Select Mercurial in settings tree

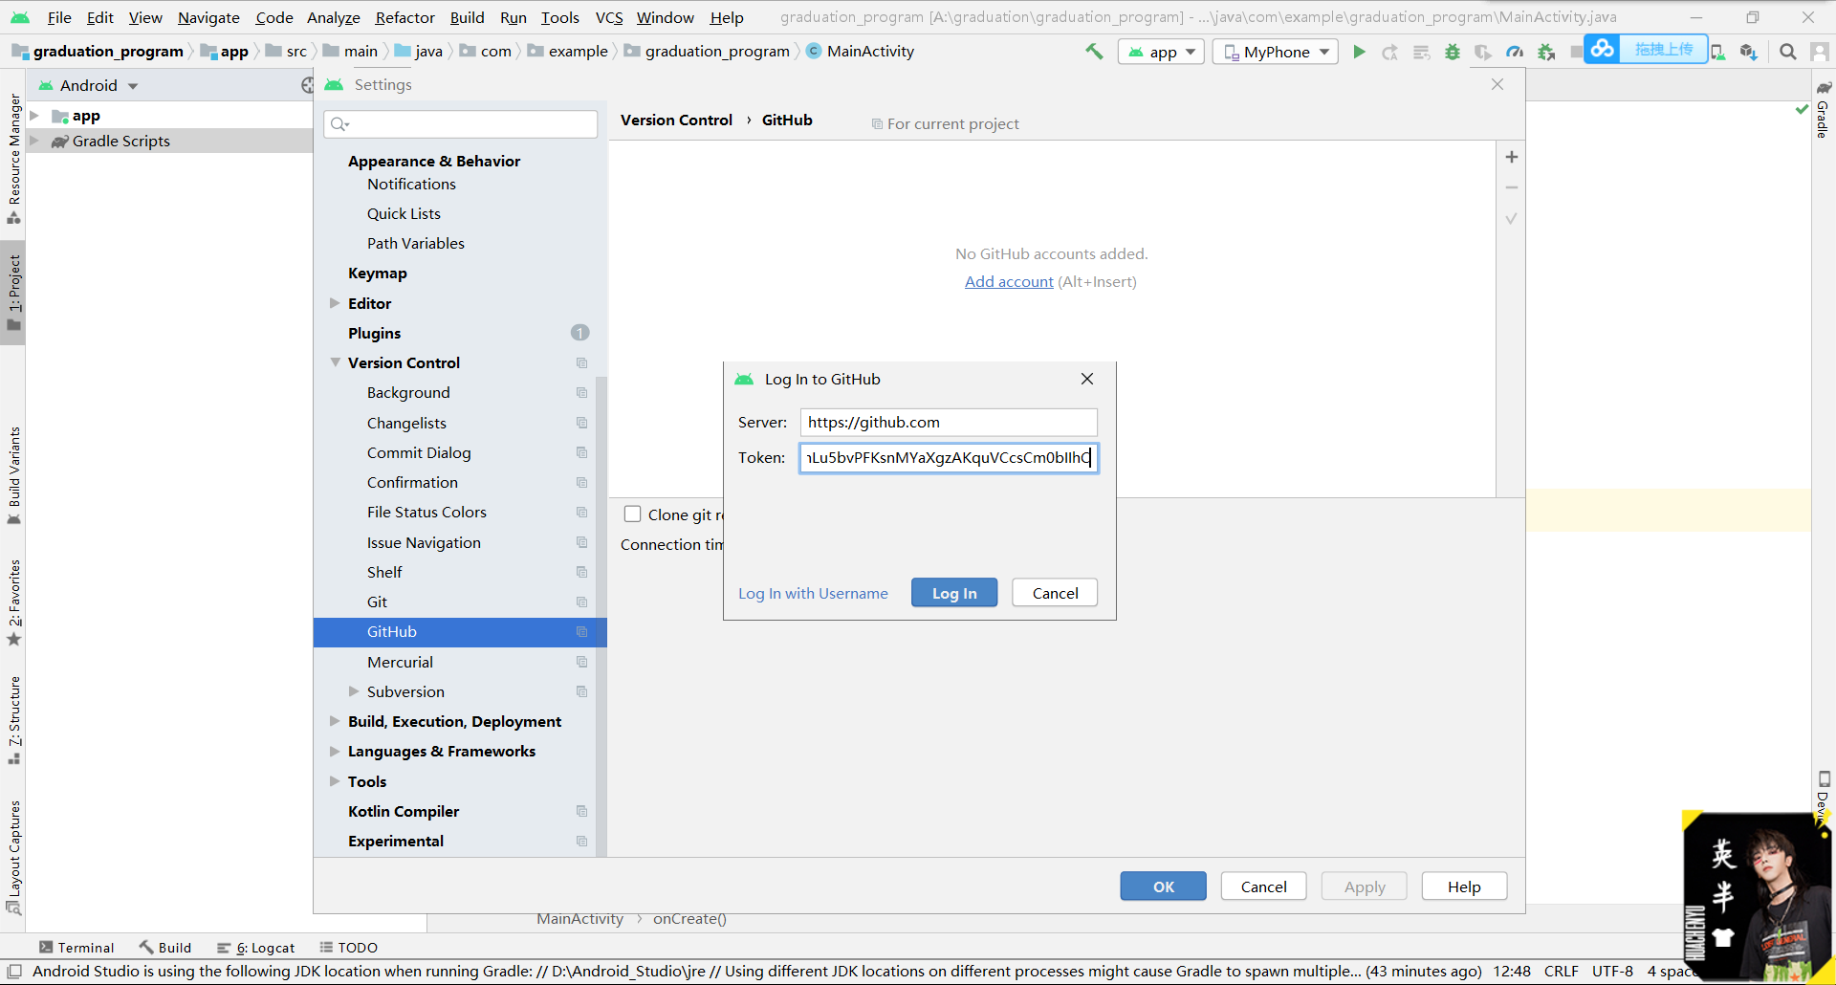click(x=400, y=662)
